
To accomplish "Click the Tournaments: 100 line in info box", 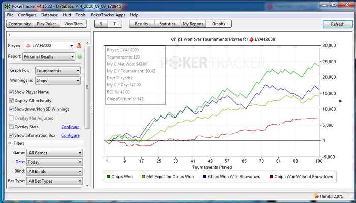I will [124, 57].
